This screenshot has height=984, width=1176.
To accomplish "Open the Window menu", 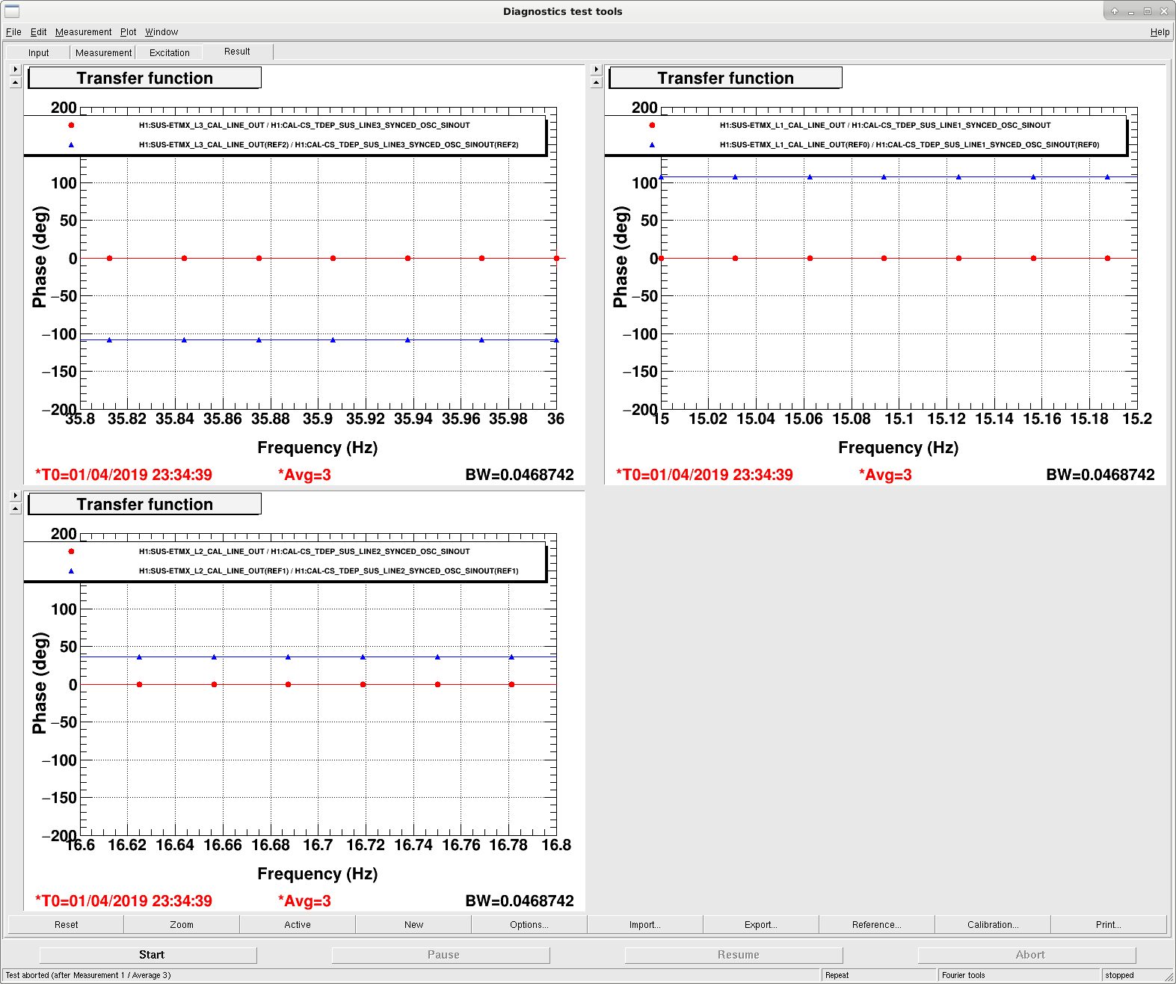I will click(x=161, y=32).
